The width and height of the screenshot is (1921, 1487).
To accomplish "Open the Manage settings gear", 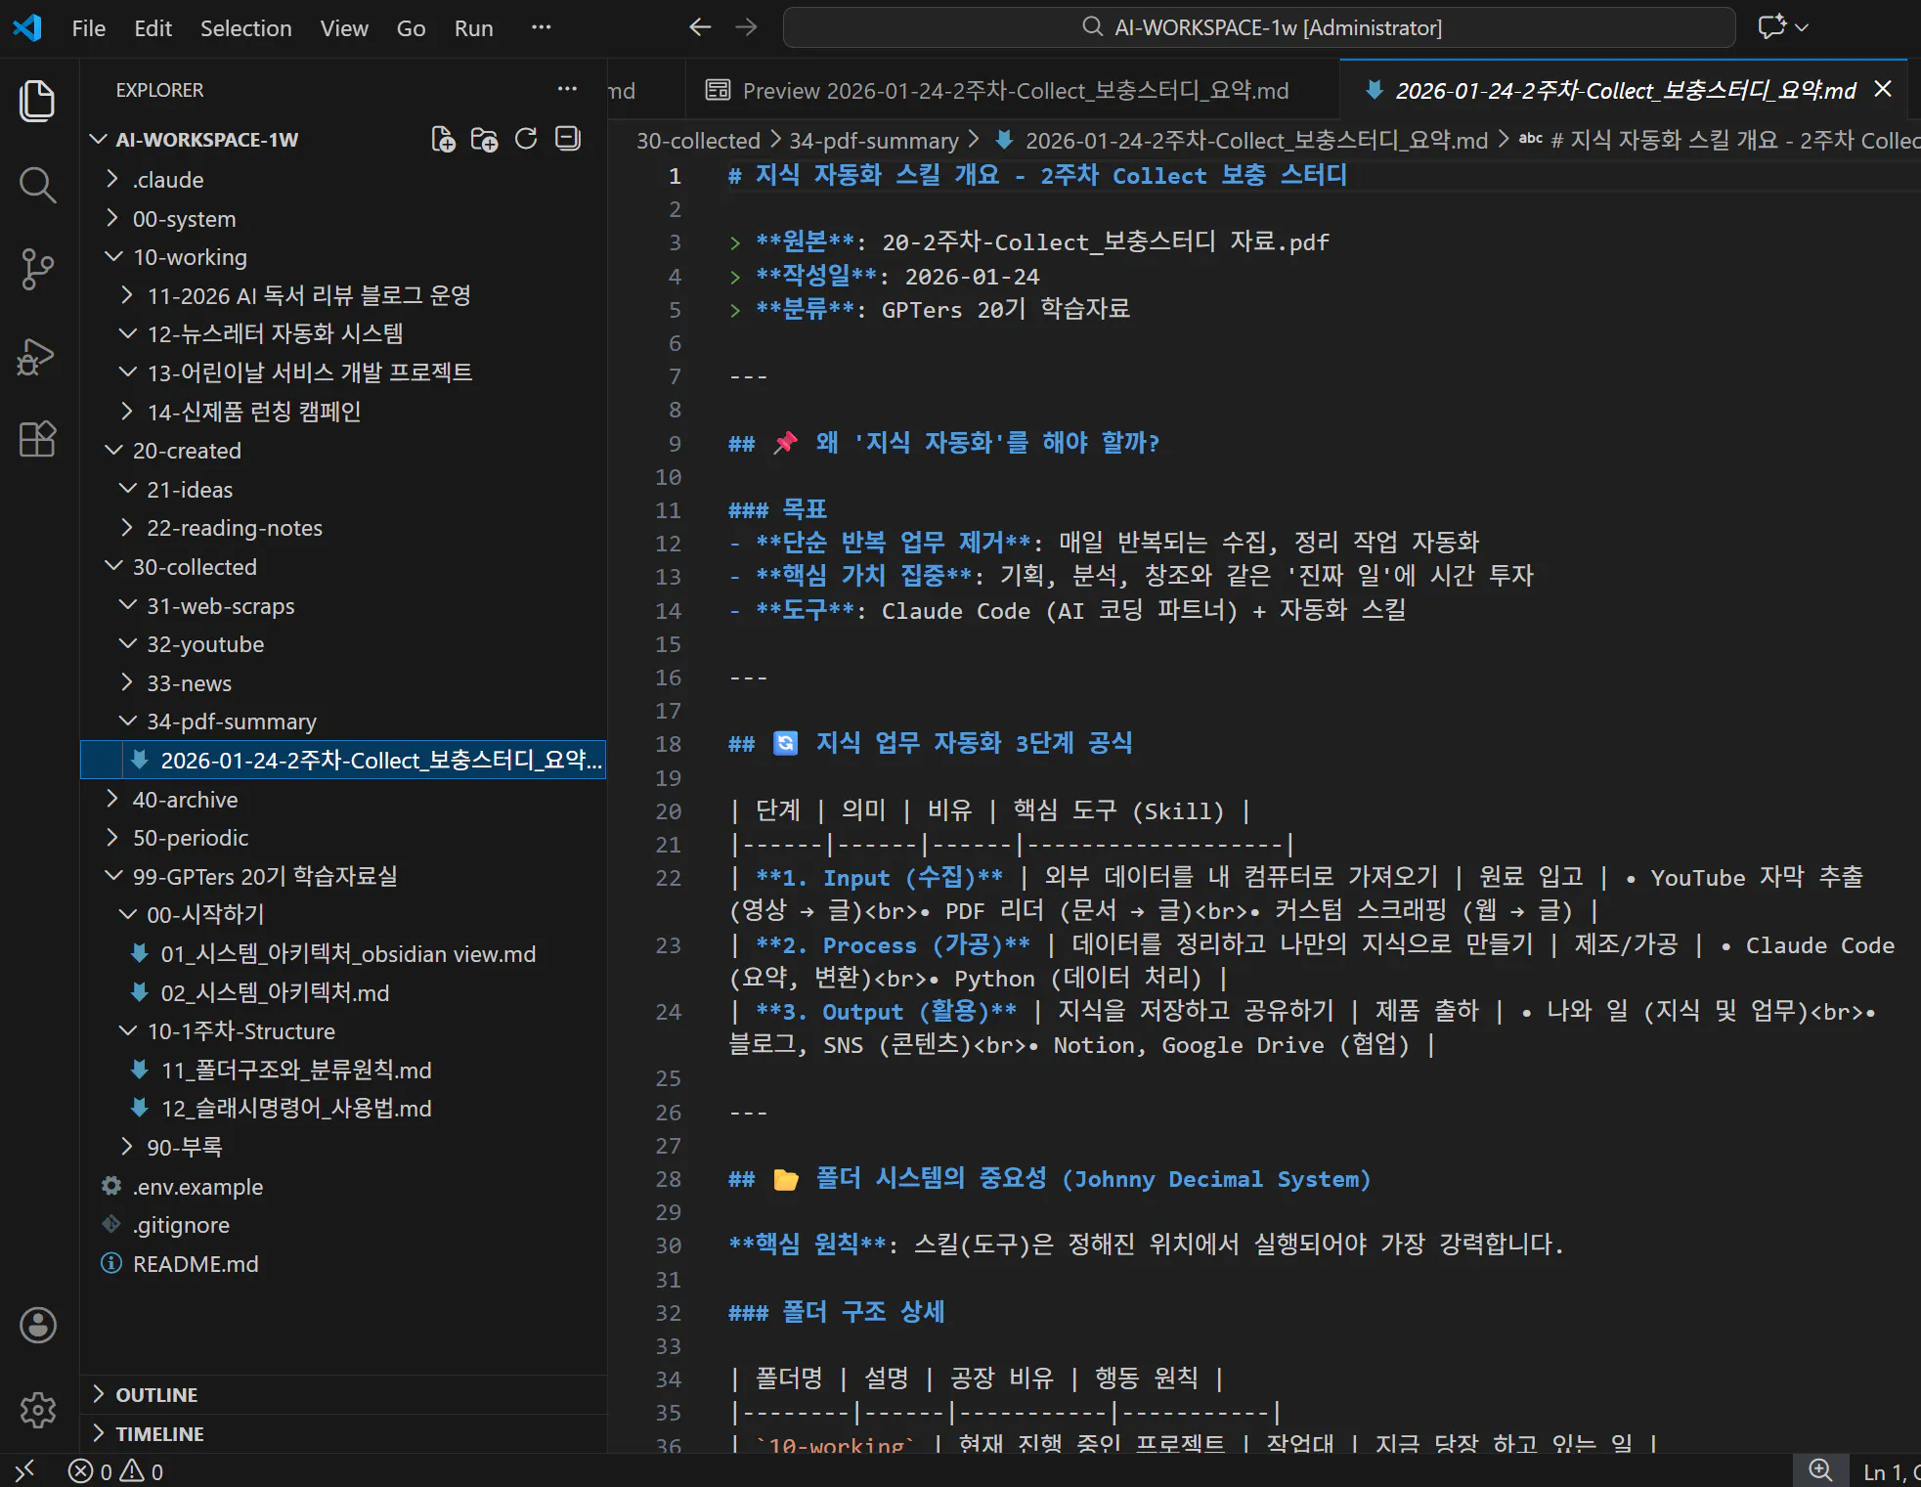I will tap(37, 1411).
